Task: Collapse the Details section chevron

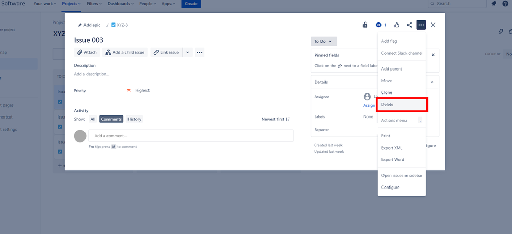Action: tap(432, 82)
